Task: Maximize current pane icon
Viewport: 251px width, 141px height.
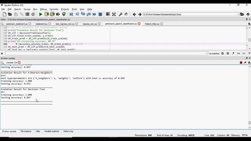Action: 108,14
